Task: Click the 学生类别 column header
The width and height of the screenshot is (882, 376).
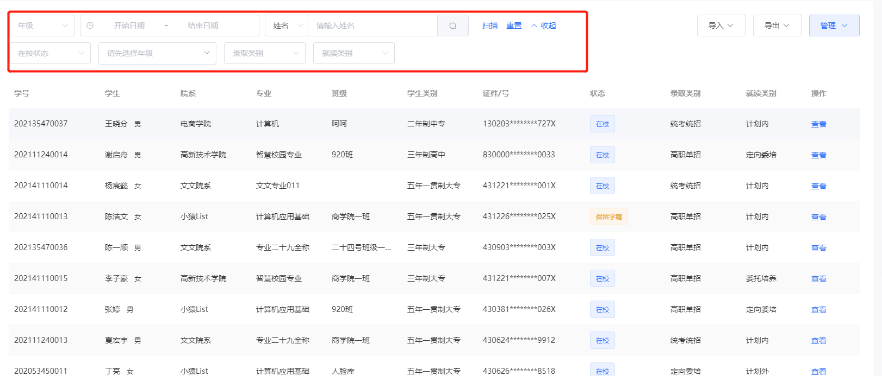Action: 423,93
